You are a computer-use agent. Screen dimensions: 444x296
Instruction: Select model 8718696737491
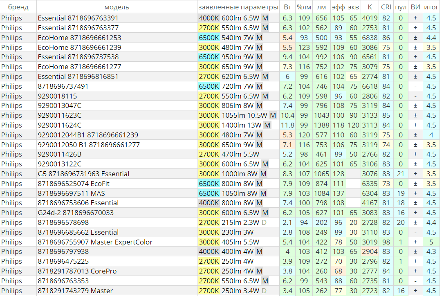[x=63, y=86]
